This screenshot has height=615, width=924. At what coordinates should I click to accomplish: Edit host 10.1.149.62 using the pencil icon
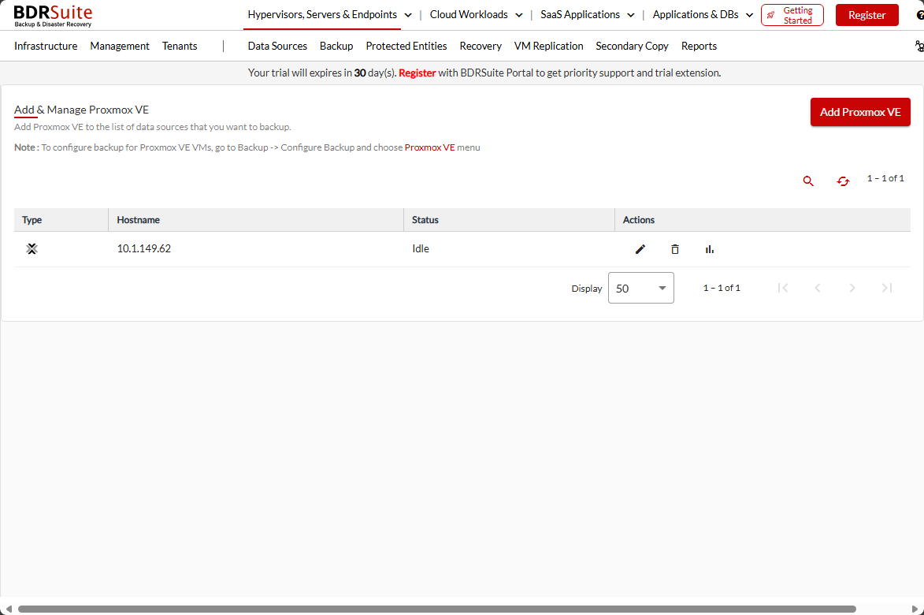(x=640, y=249)
